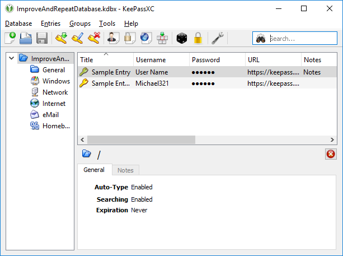343x256 pixels.
Task: Click the Searching Enabled value
Action: tap(142, 199)
